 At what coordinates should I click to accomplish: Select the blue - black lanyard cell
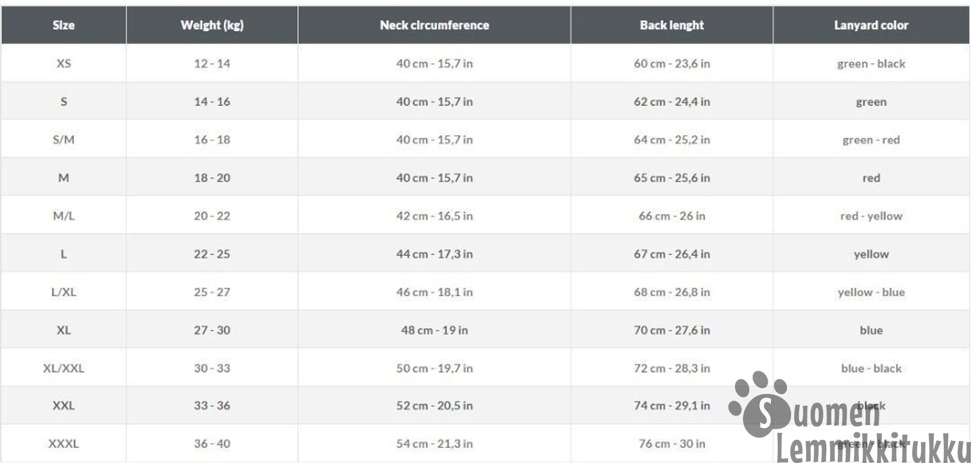pyautogui.click(x=871, y=368)
